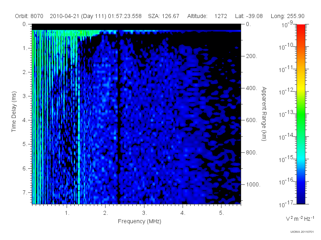Click the yellow region of the color bar
The width and height of the screenshot is (321, 240).
pyautogui.click(x=301, y=87)
